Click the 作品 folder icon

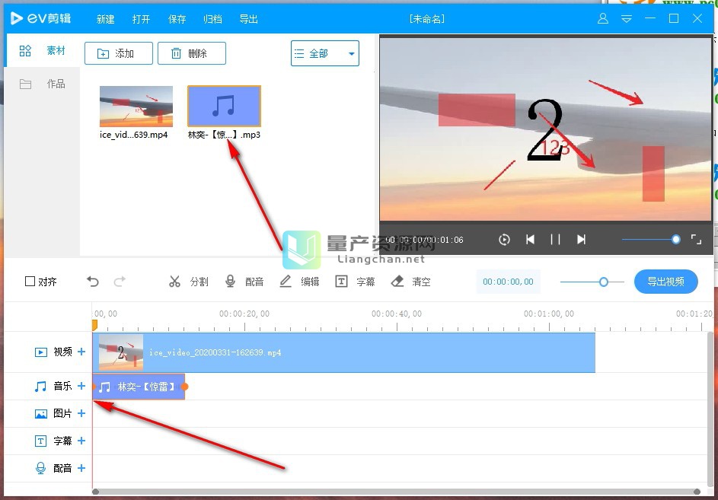pos(25,84)
